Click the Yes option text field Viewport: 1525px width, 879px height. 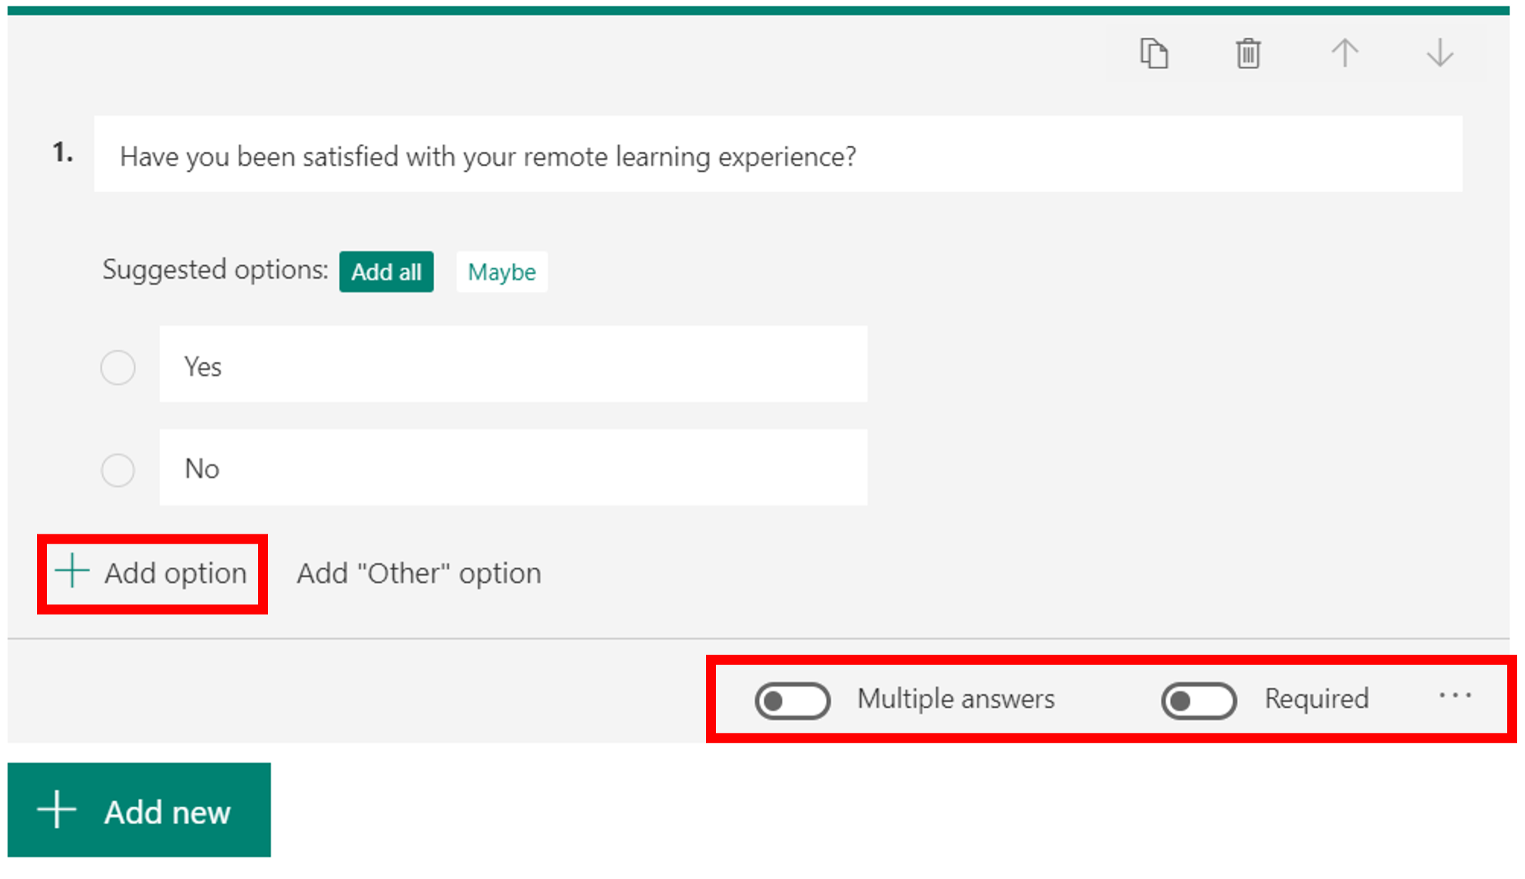point(513,365)
